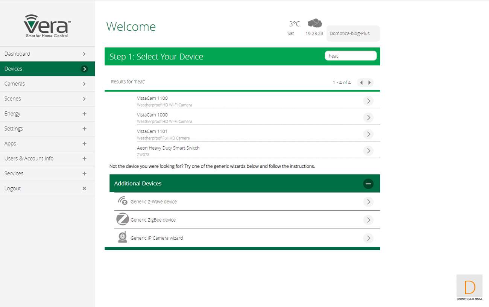
Task: Open Generic Z-Wave device arrow button
Action: pos(368,202)
